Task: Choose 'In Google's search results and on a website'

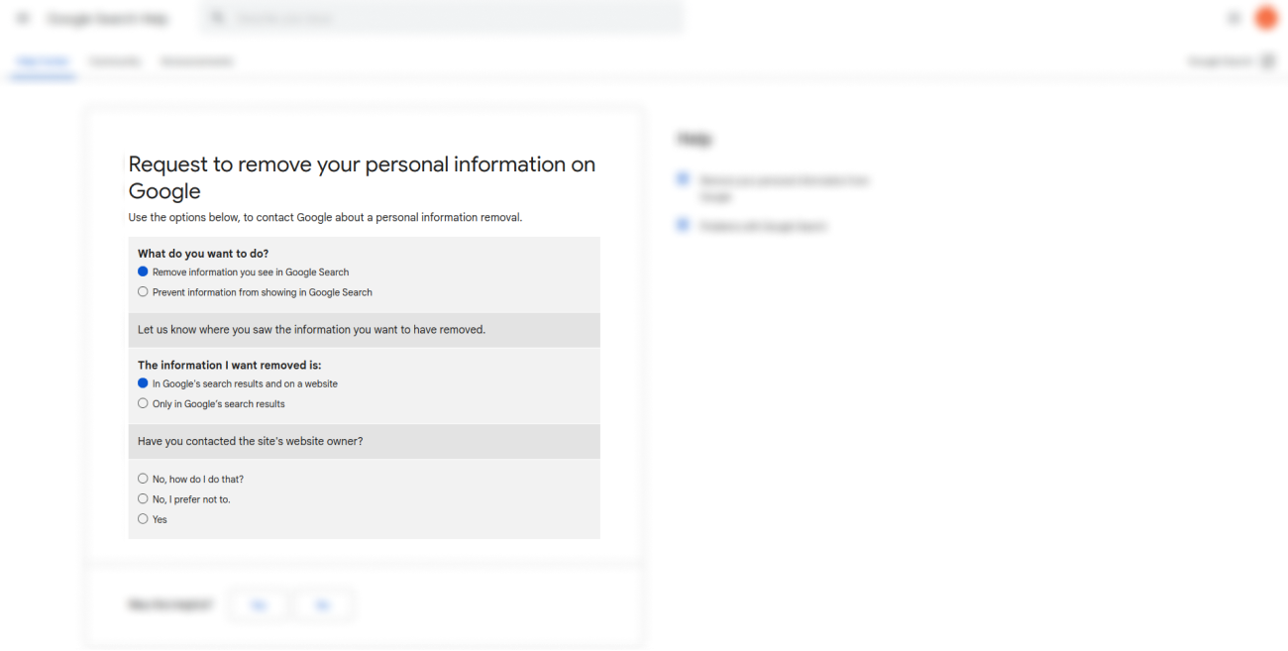Action: tap(143, 383)
